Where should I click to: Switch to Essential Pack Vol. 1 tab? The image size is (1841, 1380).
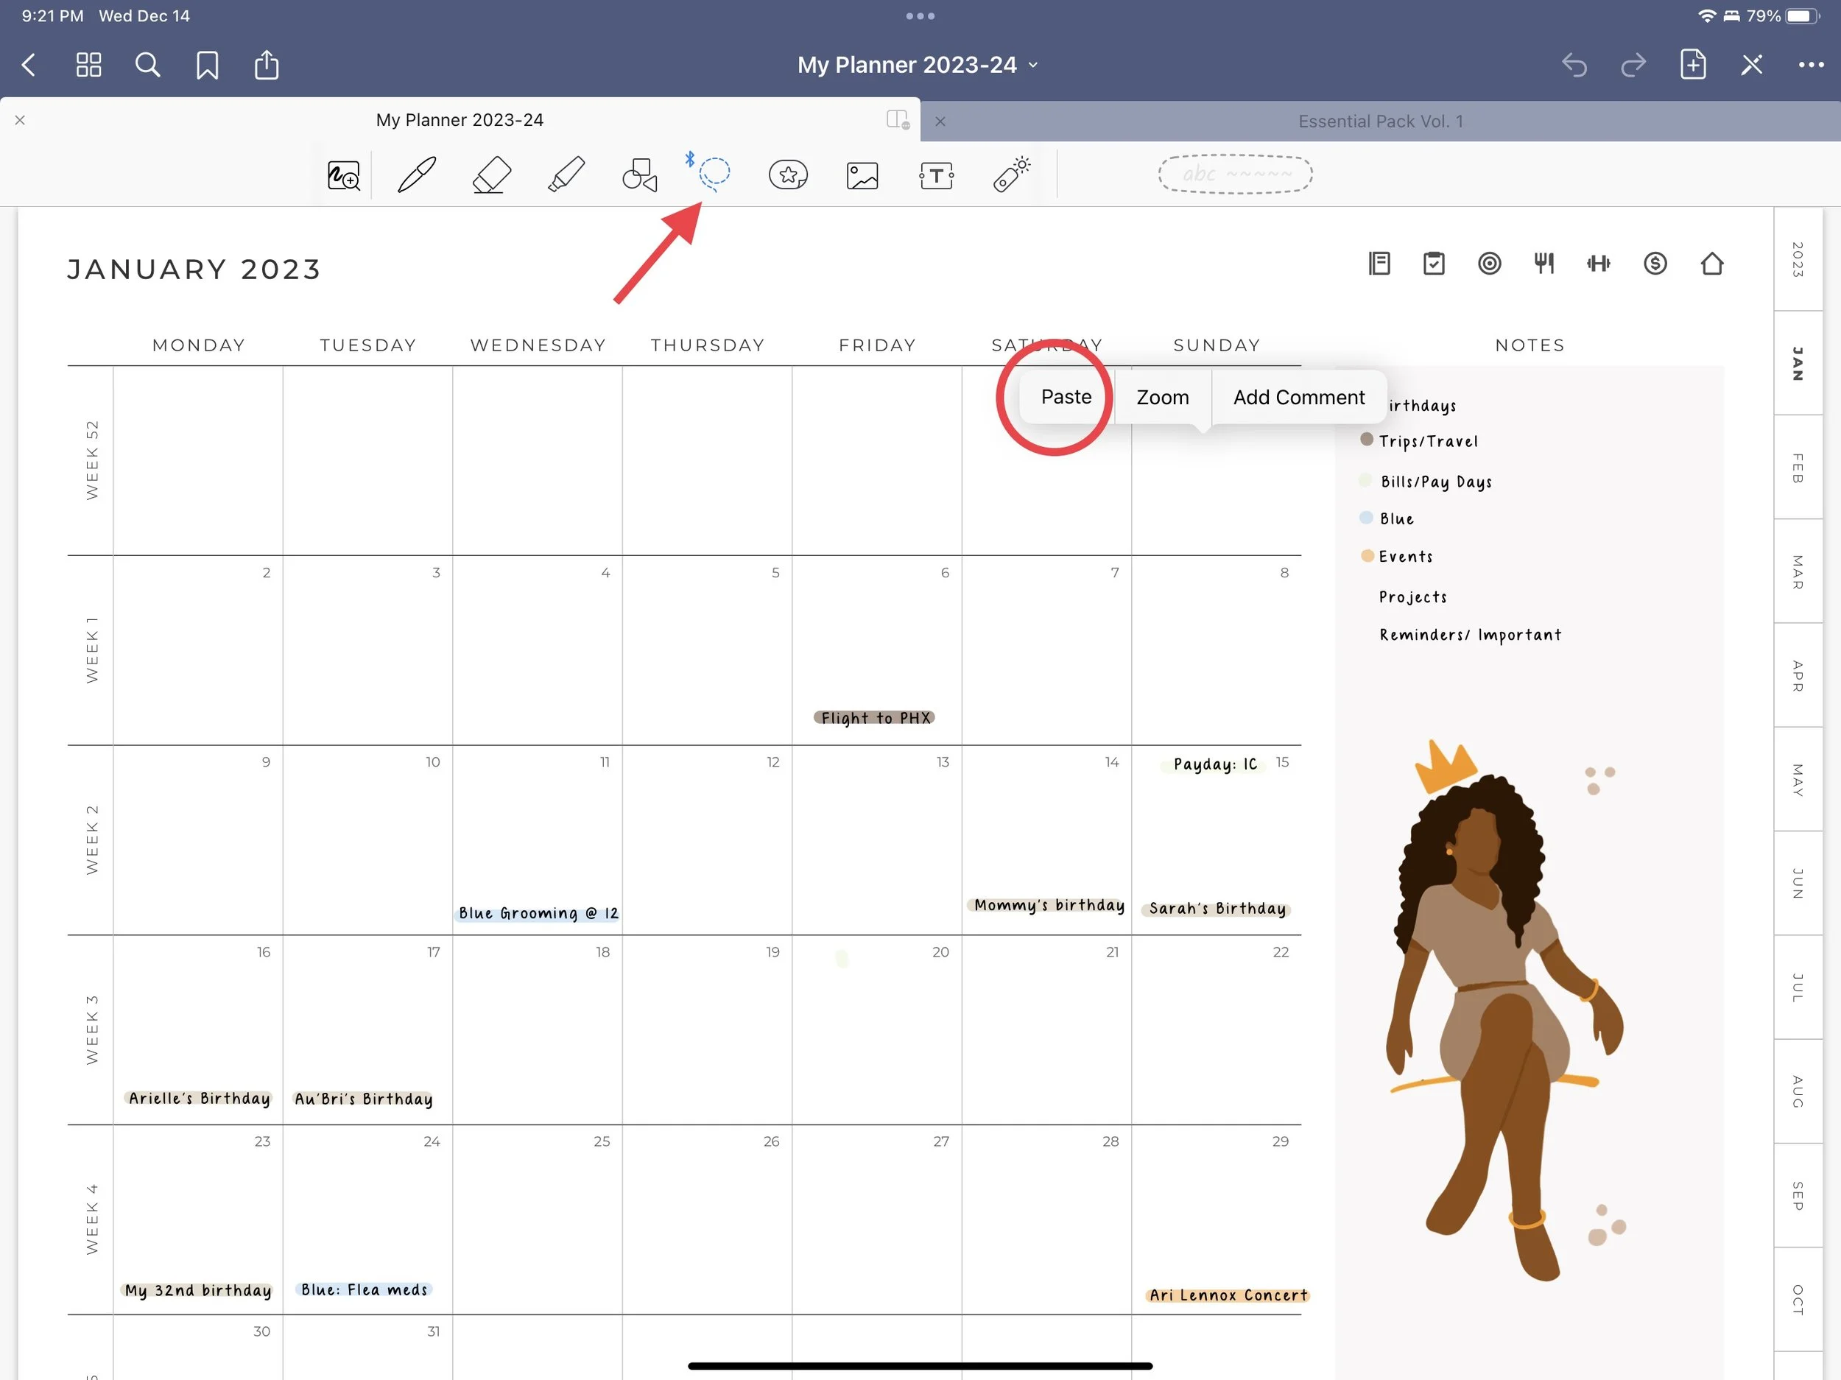[1379, 122]
